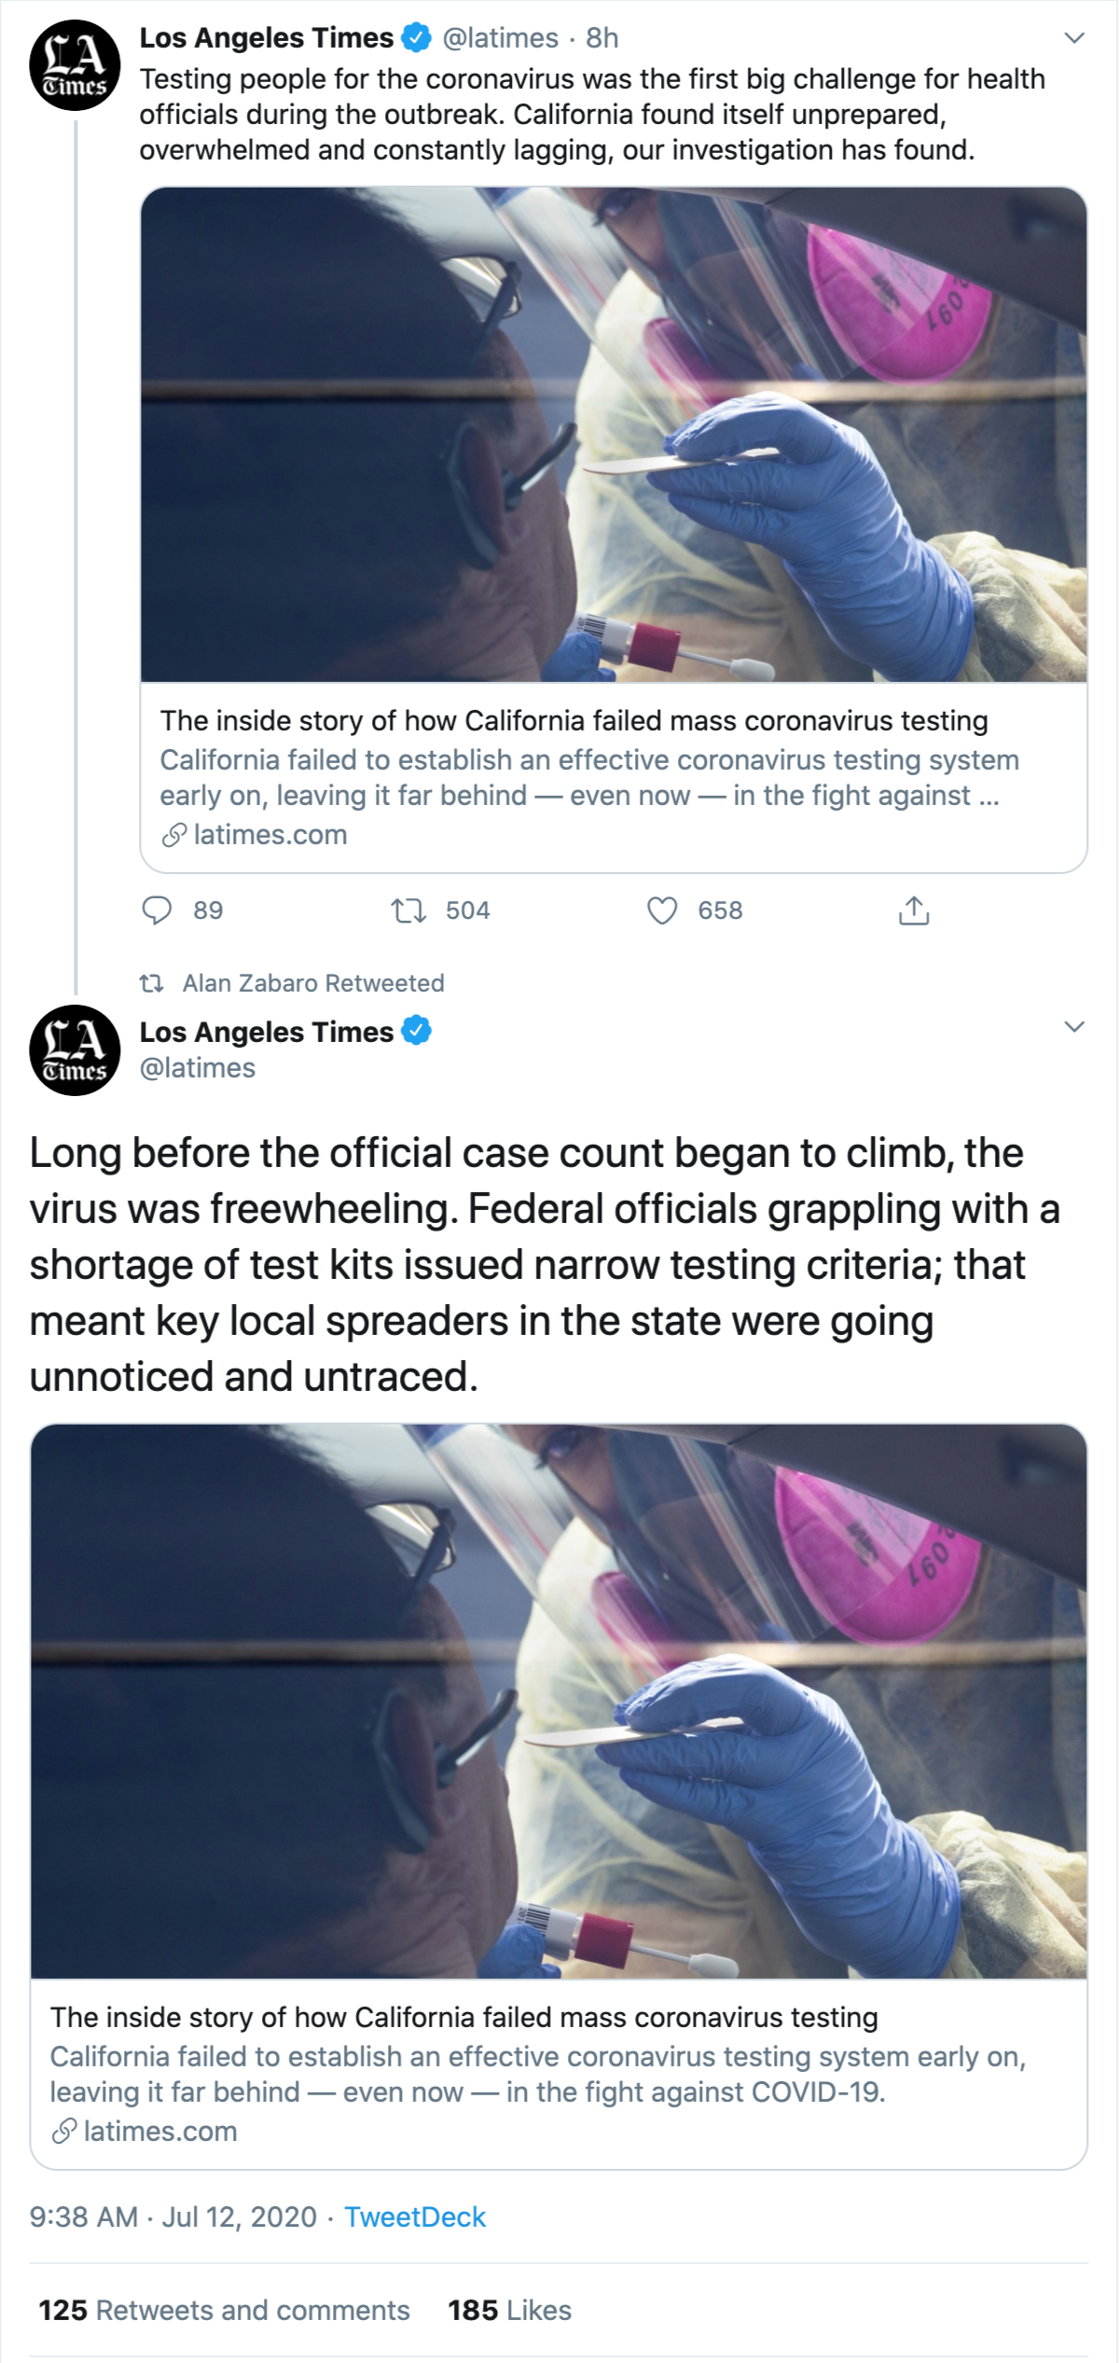Click the top LA Times profile avatar

coord(75,65)
